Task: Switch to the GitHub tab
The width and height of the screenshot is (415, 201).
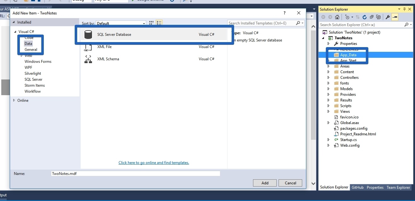Action: (357, 187)
